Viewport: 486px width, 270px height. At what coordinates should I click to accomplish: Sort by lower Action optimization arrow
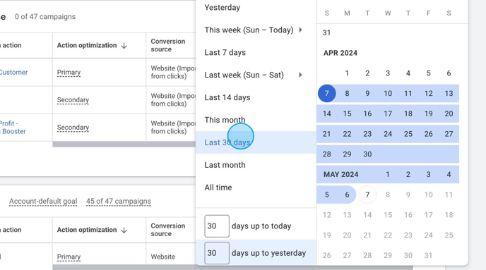tap(124, 230)
